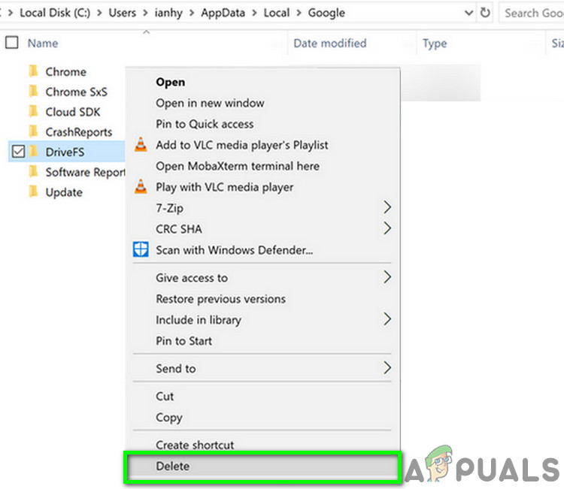This screenshot has height=489, width=564.
Task: Sort by the Type column header
Action: click(x=435, y=44)
